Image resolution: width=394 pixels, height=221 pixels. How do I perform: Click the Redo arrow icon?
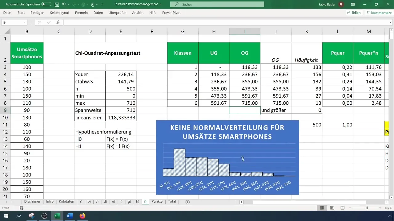point(74,4)
